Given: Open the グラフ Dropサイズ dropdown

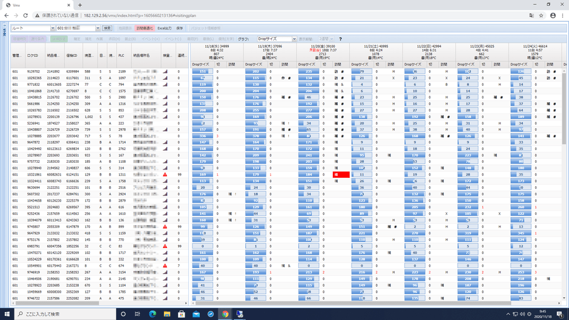Looking at the screenshot, I should [x=277, y=39].
